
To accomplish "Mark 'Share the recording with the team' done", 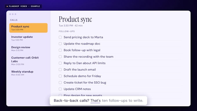I will tap(60, 57).
